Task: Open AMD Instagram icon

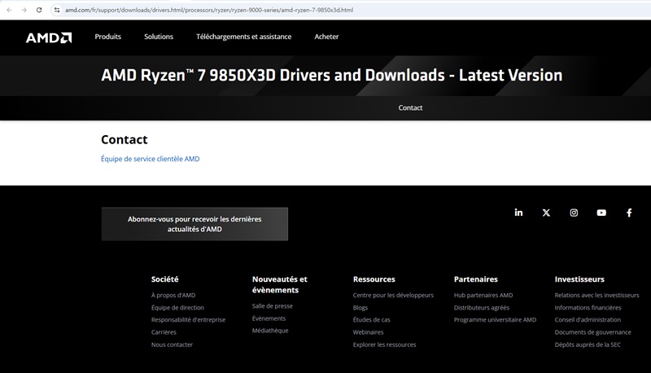Action: tap(574, 213)
